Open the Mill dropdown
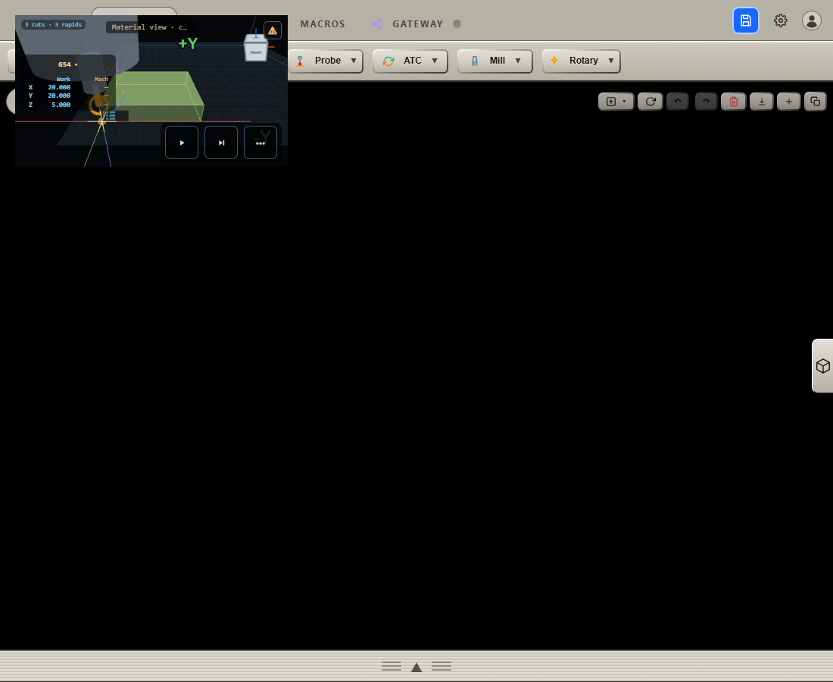The image size is (833, 682). pos(495,61)
